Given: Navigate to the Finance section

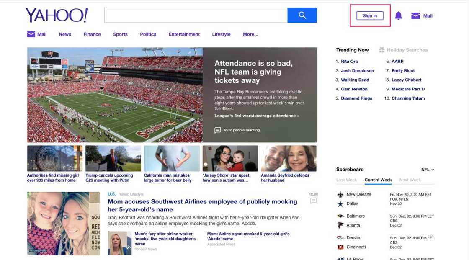Looking at the screenshot, I should point(92,34).
